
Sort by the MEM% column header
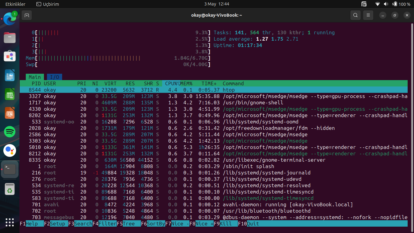[186, 83]
